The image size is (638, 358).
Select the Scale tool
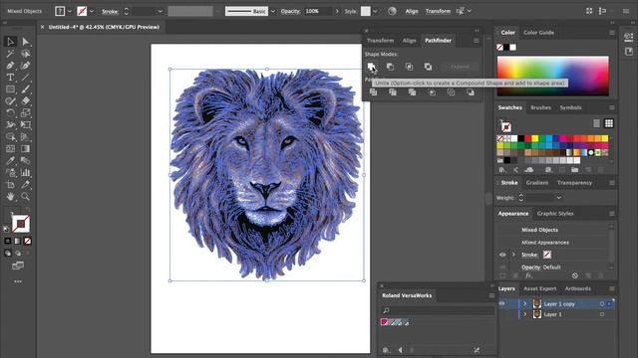(x=25, y=112)
